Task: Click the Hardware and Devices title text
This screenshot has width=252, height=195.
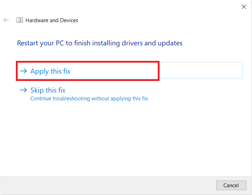Action: click(x=52, y=20)
